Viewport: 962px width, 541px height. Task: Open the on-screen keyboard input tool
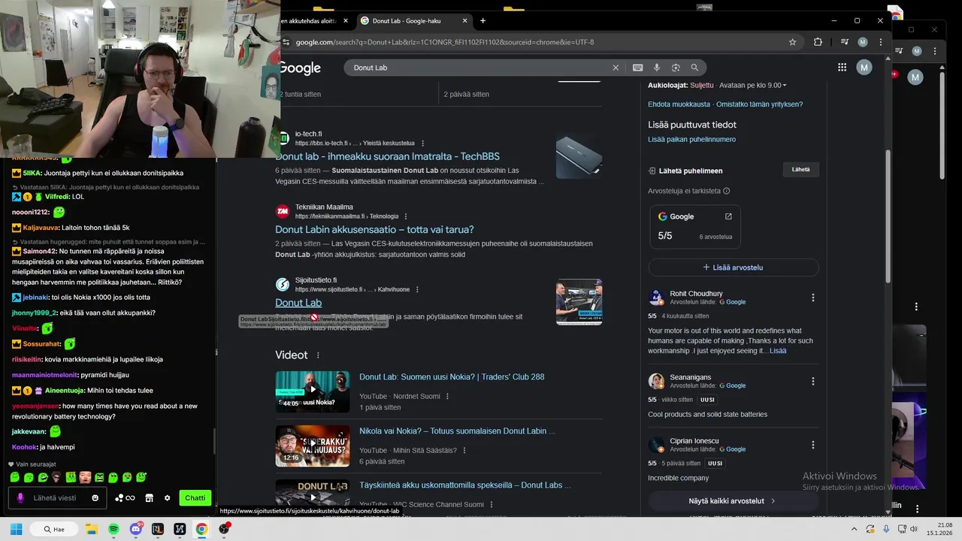coord(637,68)
